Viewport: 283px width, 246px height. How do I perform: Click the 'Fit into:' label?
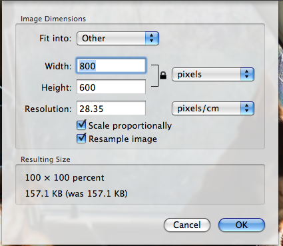(55, 38)
